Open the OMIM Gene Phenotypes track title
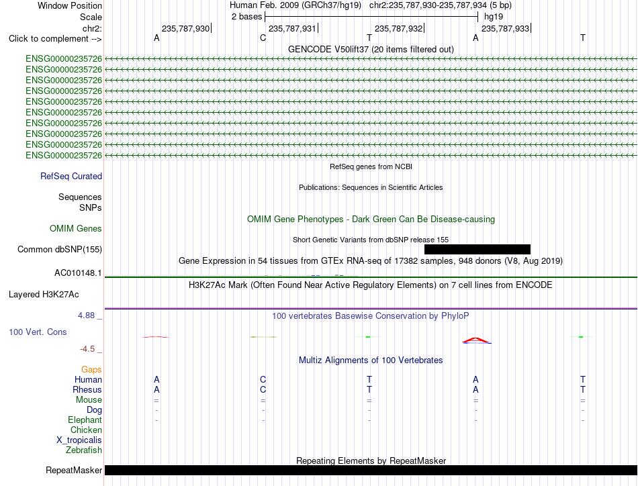This screenshot has width=638, height=486. coord(371,220)
